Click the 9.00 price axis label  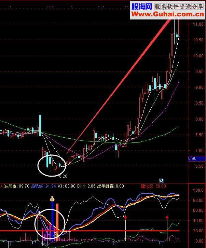(x=199, y=87)
